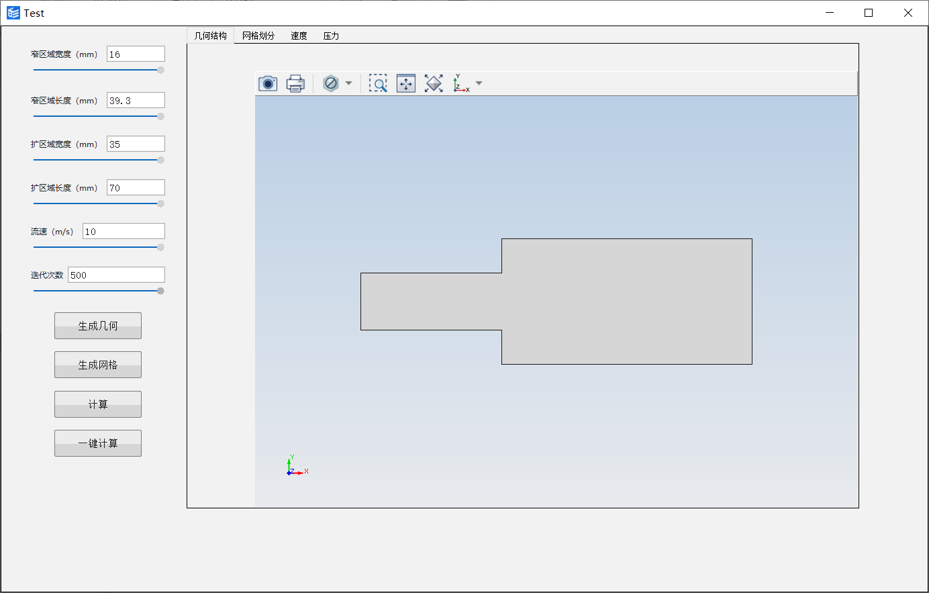Click the pan/move view icon
The width and height of the screenshot is (929, 593).
(406, 83)
